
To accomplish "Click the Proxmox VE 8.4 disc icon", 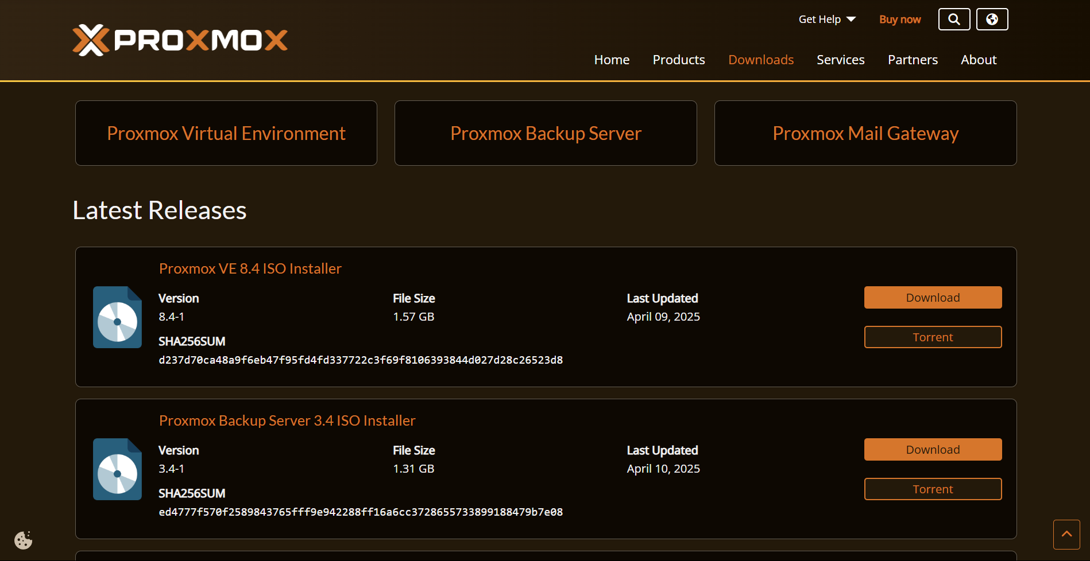I will (x=118, y=317).
